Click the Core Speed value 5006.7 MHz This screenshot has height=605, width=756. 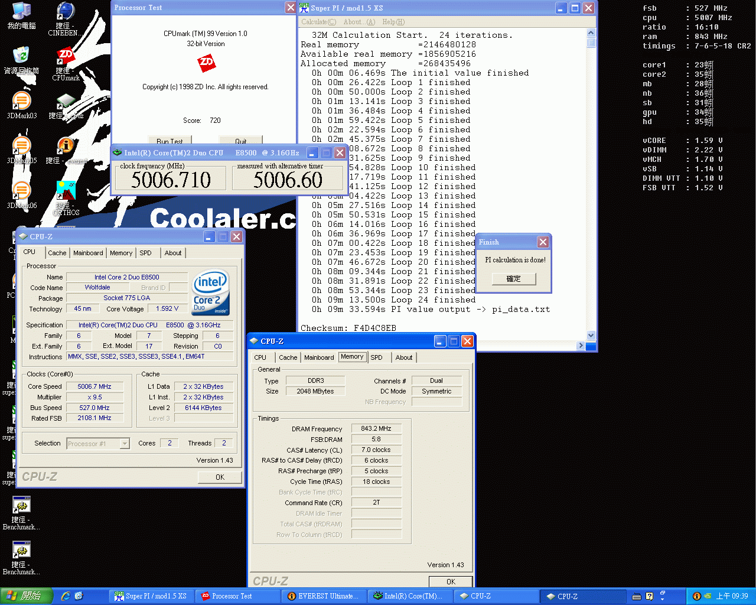point(94,386)
